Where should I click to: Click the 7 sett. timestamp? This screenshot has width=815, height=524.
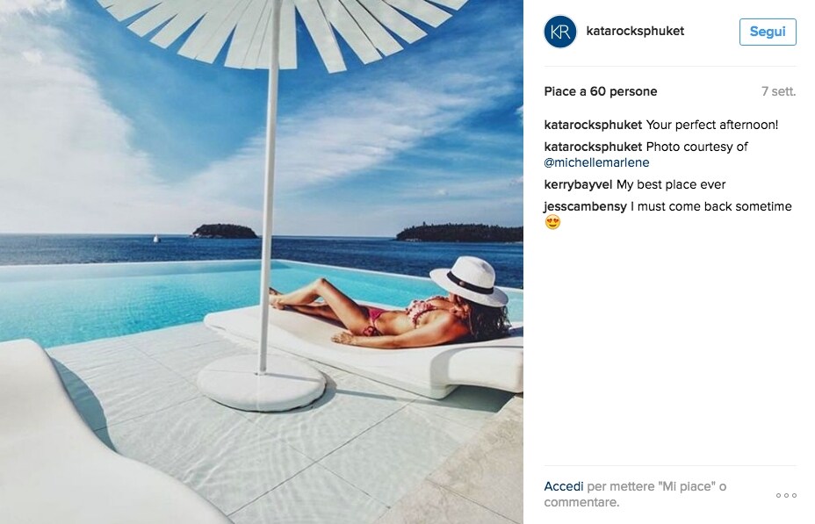coord(779,91)
